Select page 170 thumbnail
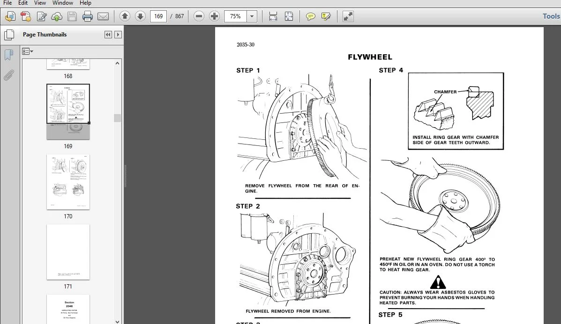 click(68, 182)
